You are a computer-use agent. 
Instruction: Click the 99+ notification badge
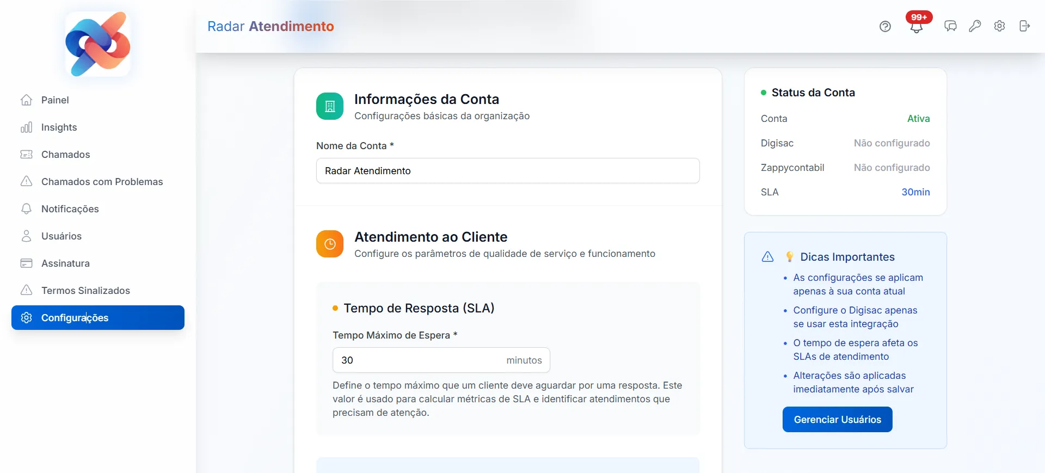pyautogui.click(x=919, y=17)
